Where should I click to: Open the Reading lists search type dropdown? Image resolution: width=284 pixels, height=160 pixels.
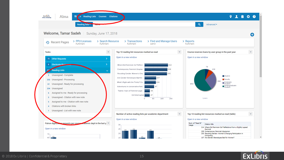84,25
